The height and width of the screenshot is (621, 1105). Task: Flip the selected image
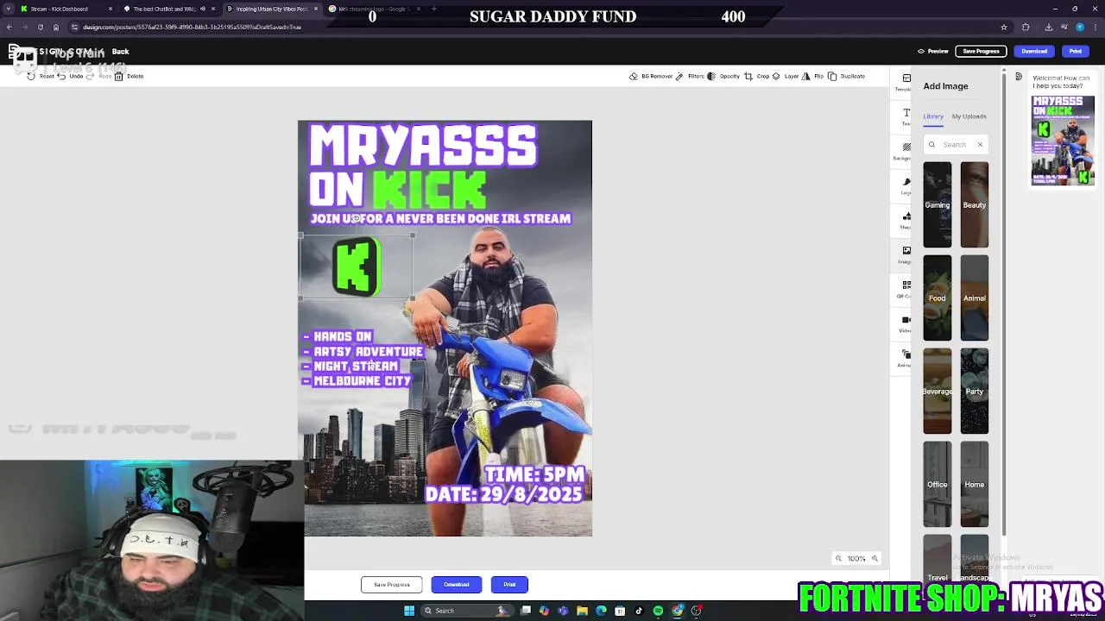(x=812, y=76)
